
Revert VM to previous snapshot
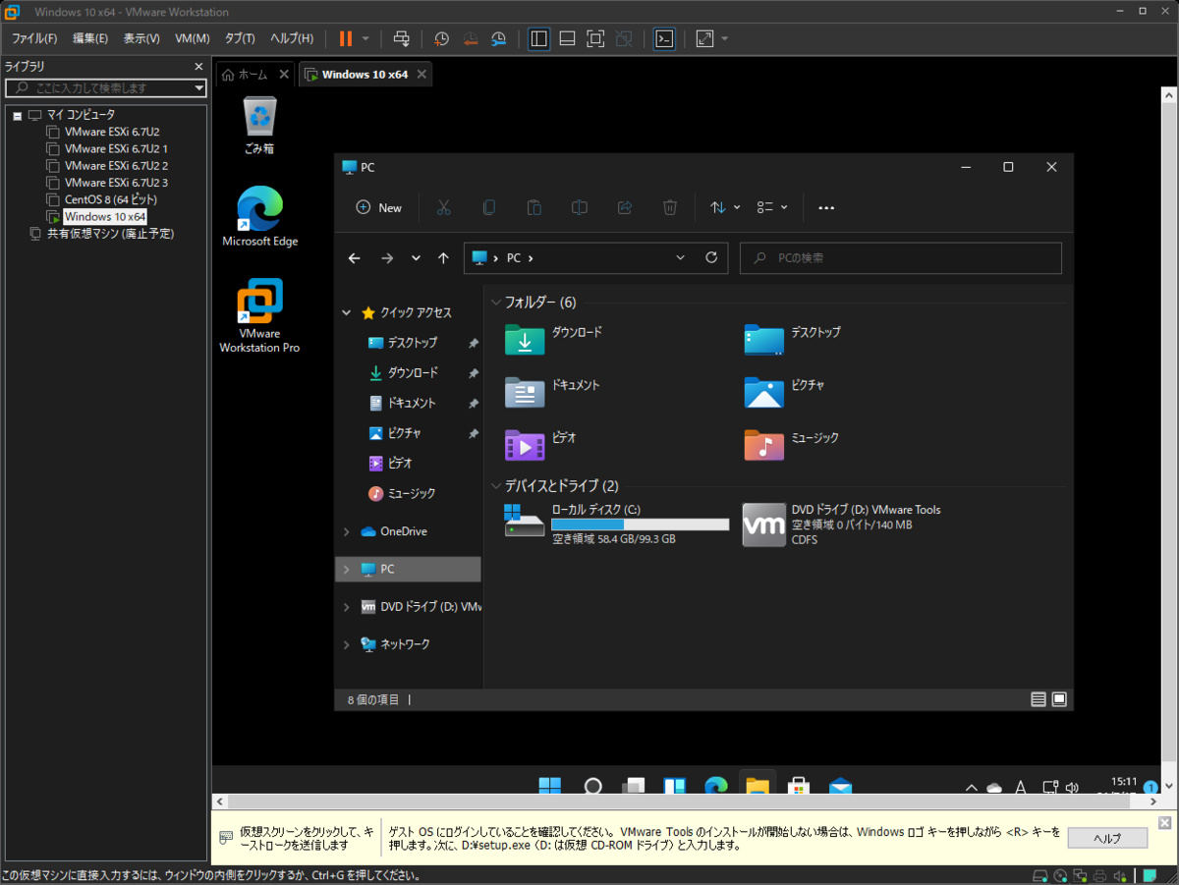[x=471, y=38]
